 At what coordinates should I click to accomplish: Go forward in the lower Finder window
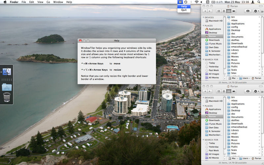tap(210, 91)
